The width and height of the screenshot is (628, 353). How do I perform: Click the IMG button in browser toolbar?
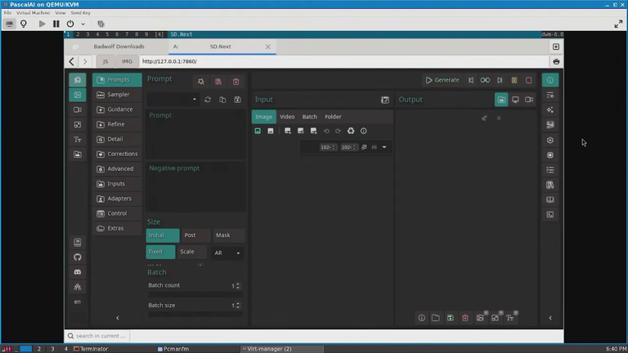pyautogui.click(x=127, y=61)
